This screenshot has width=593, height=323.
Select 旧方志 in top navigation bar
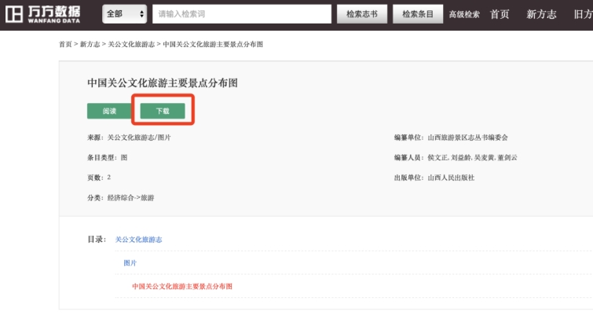[x=583, y=14]
